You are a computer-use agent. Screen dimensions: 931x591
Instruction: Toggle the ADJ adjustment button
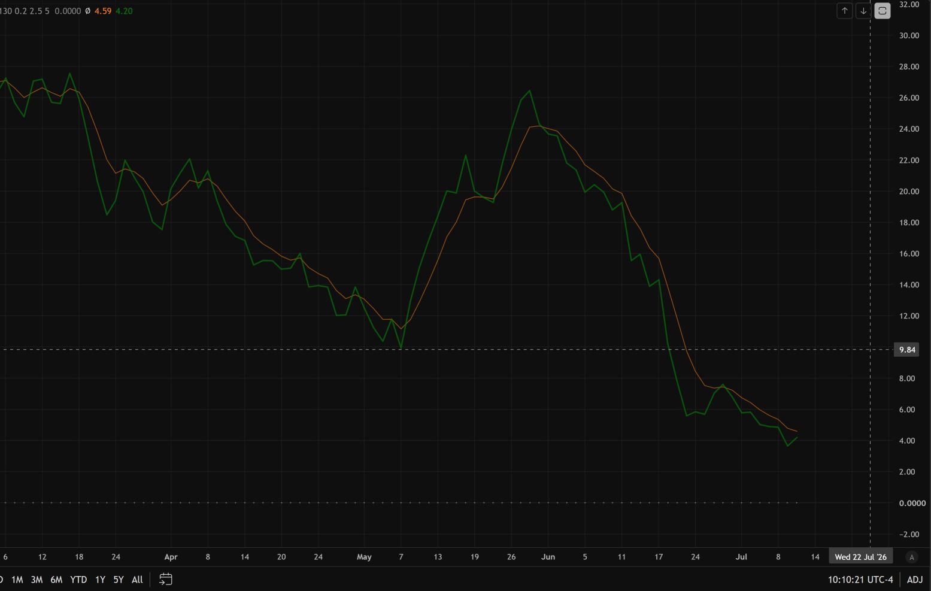click(x=915, y=580)
